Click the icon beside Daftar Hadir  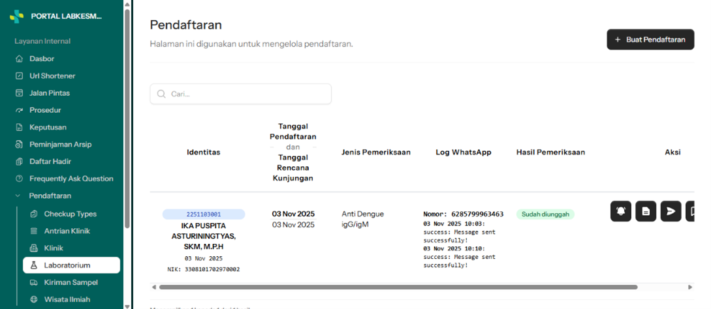19,161
